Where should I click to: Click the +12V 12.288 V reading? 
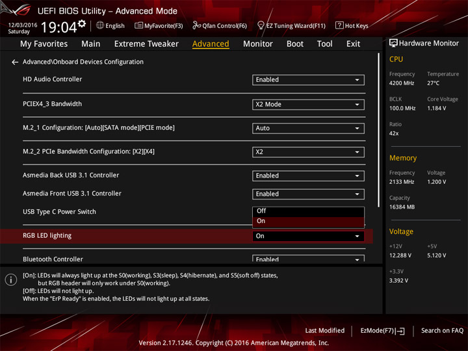pyautogui.click(x=400, y=255)
